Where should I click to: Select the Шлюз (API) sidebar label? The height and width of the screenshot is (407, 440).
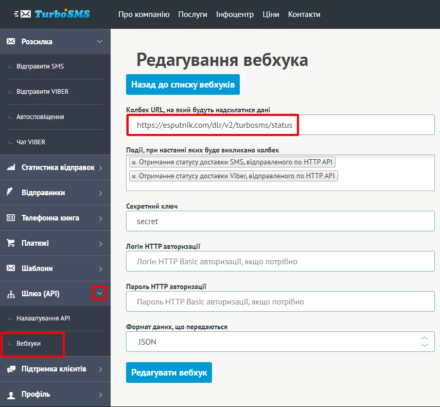pos(41,294)
